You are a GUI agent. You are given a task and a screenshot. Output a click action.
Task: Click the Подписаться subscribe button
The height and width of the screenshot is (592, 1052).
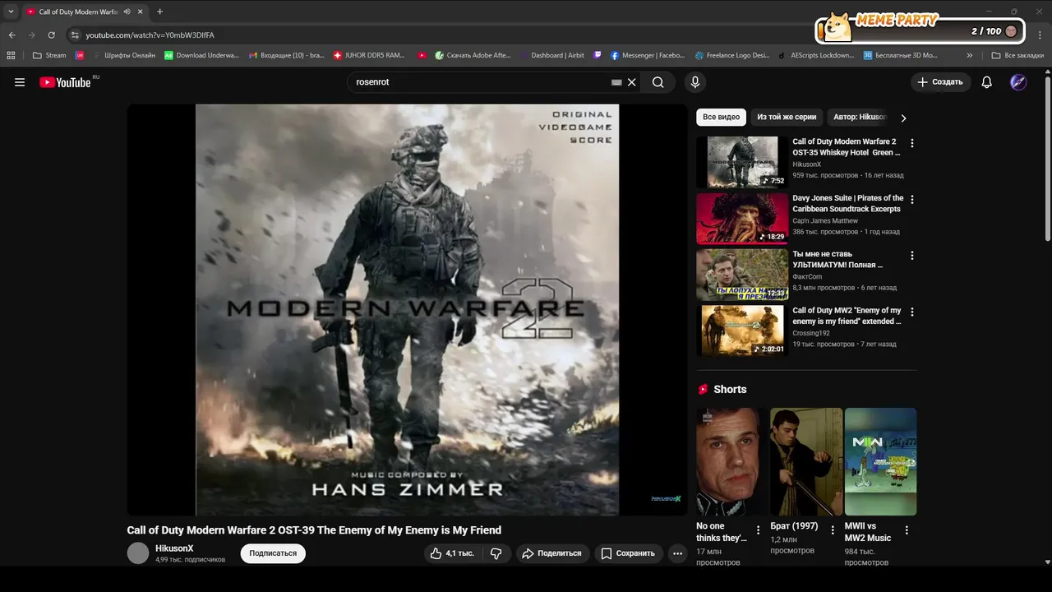[273, 553]
